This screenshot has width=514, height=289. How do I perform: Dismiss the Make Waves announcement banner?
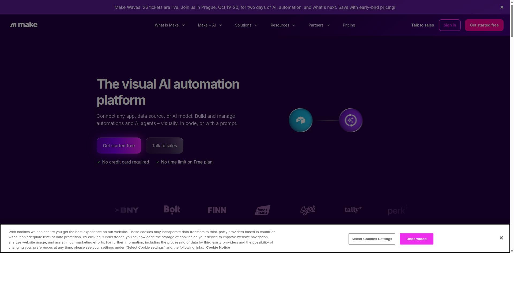[502, 7]
